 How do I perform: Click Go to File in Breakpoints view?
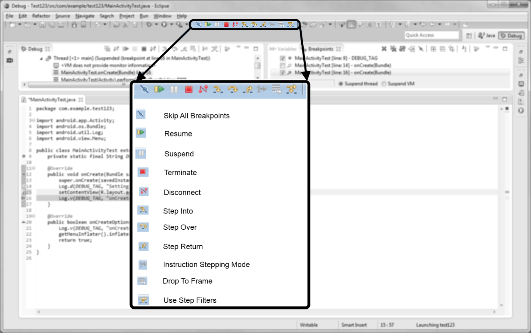click(412, 49)
